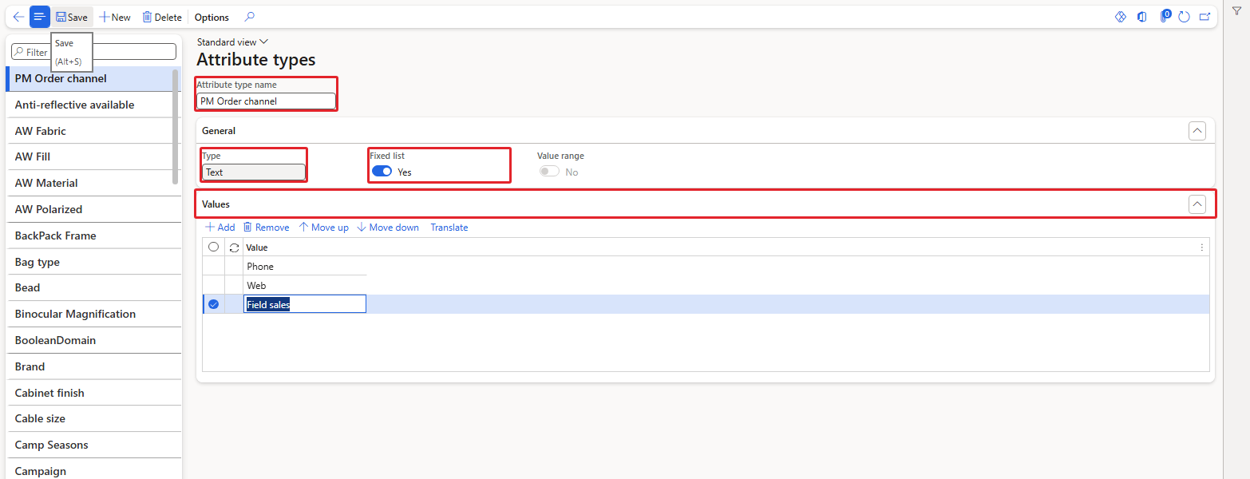
Task: Open the Power Apps diamond icon
Action: 1121,17
